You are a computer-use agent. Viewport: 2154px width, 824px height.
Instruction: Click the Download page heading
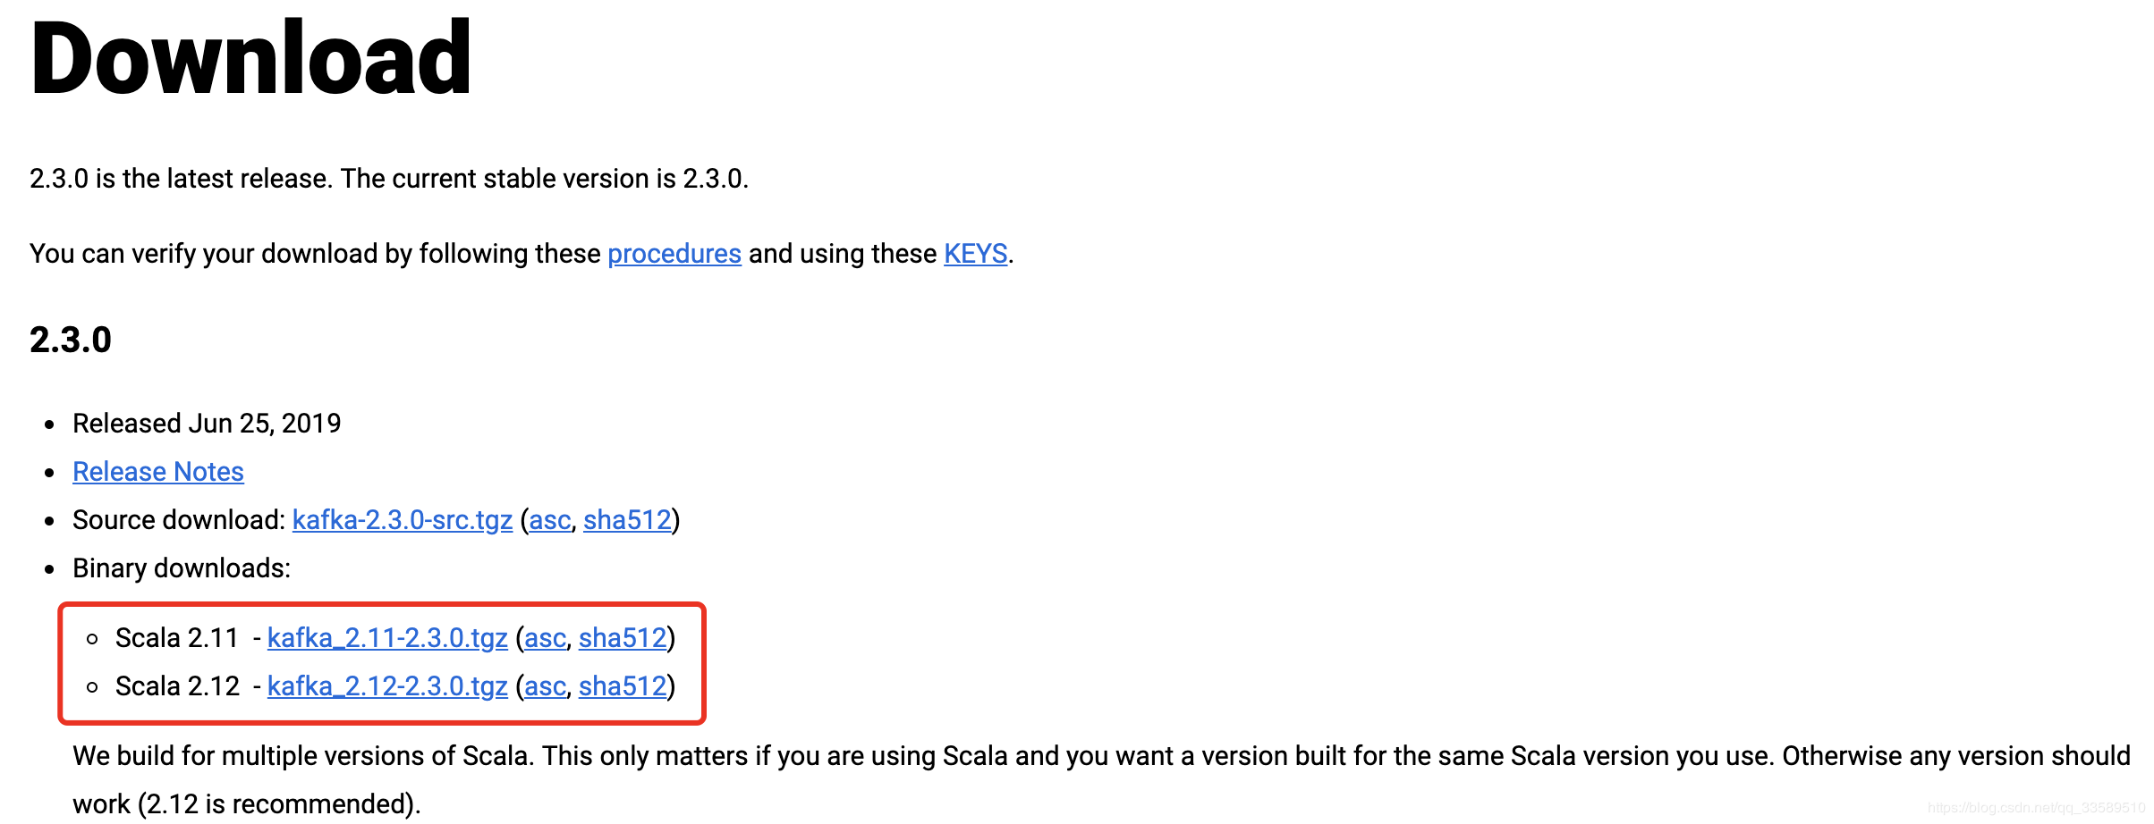pyautogui.click(x=250, y=59)
